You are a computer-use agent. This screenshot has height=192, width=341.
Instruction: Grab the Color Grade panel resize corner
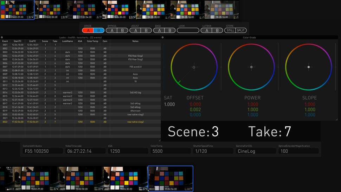tap(336, 119)
